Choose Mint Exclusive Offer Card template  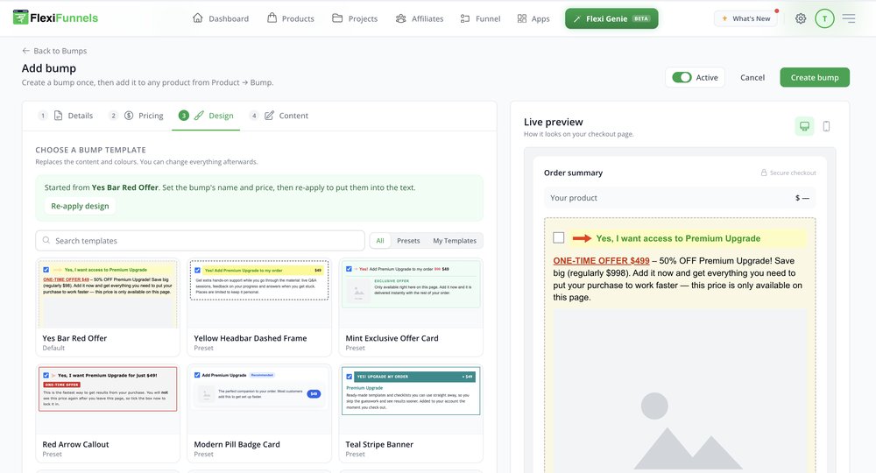pos(411,307)
